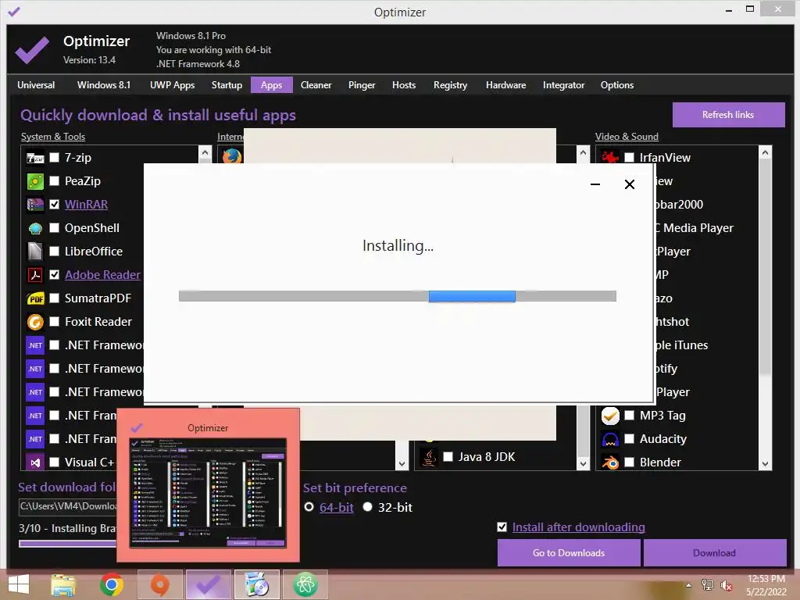
Task: Open the UWP Apps tab
Action: tap(173, 85)
